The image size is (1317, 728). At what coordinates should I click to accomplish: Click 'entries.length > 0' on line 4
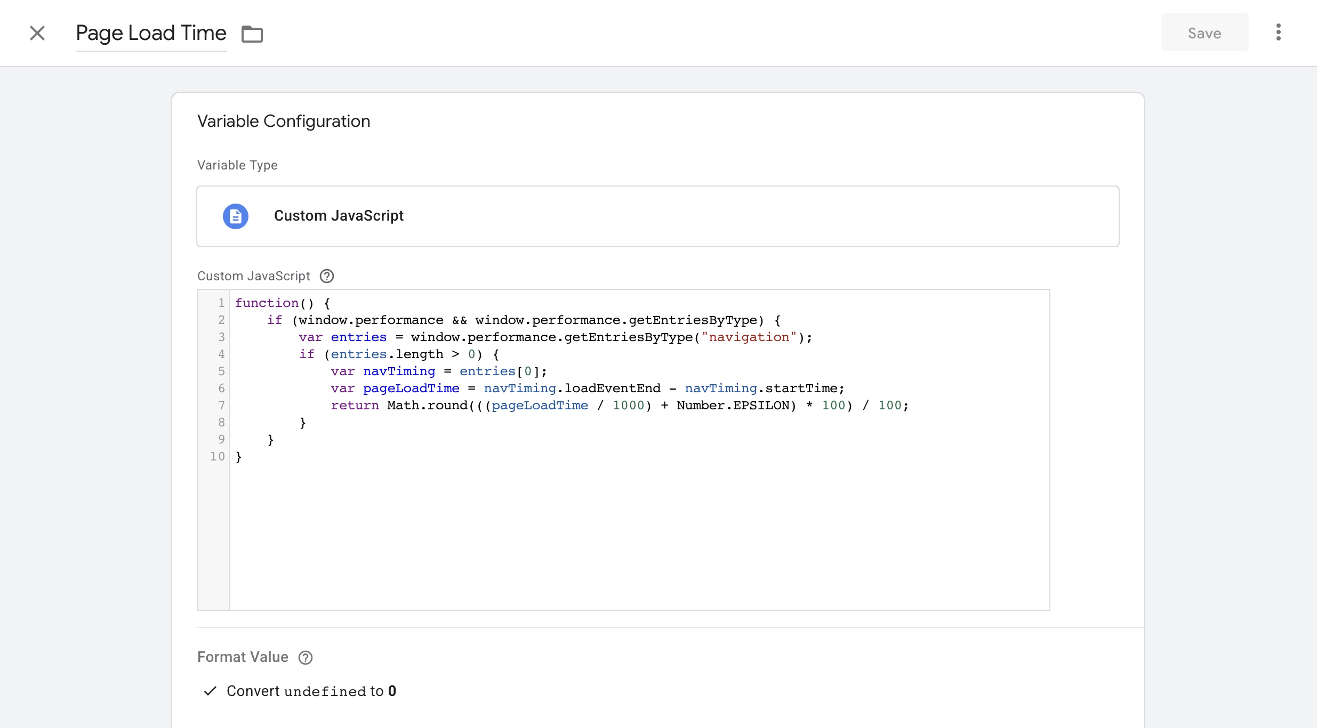click(403, 354)
